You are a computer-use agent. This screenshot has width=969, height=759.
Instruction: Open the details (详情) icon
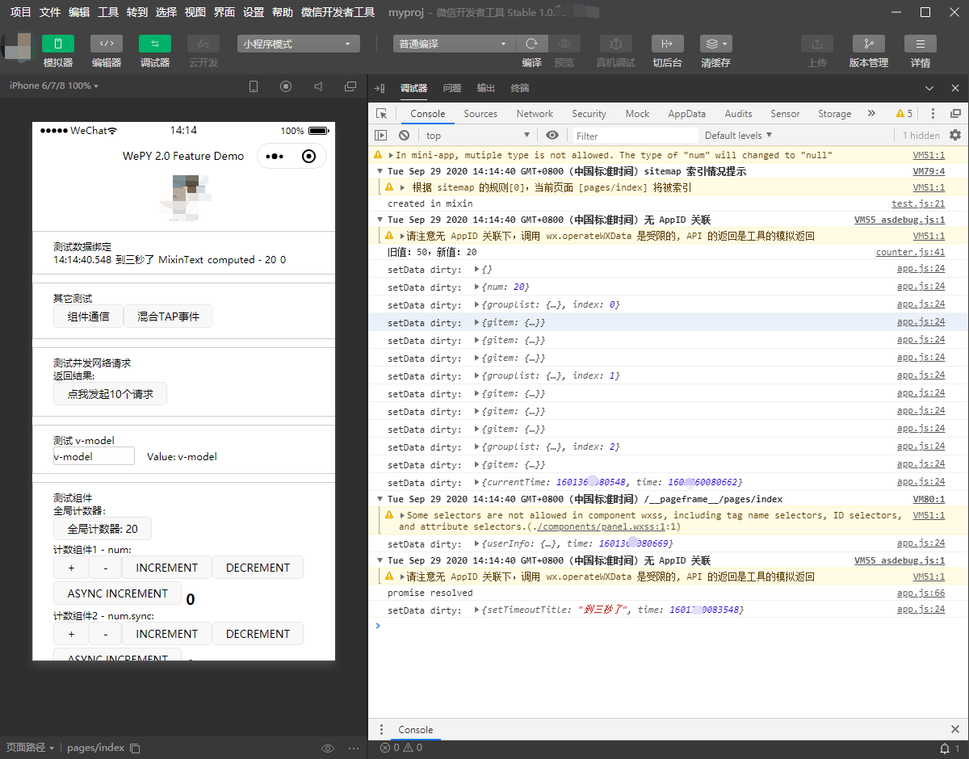click(x=920, y=44)
